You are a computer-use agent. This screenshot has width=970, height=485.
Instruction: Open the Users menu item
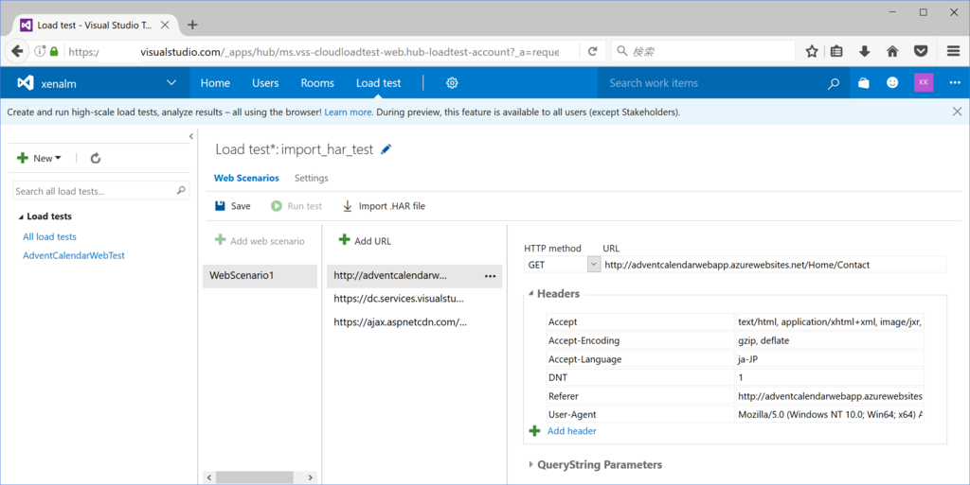click(265, 82)
